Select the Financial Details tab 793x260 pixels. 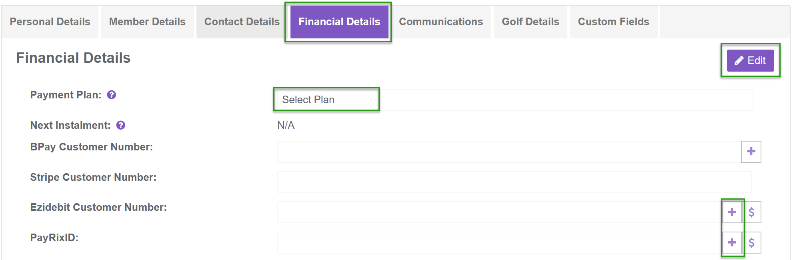coord(339,22)
